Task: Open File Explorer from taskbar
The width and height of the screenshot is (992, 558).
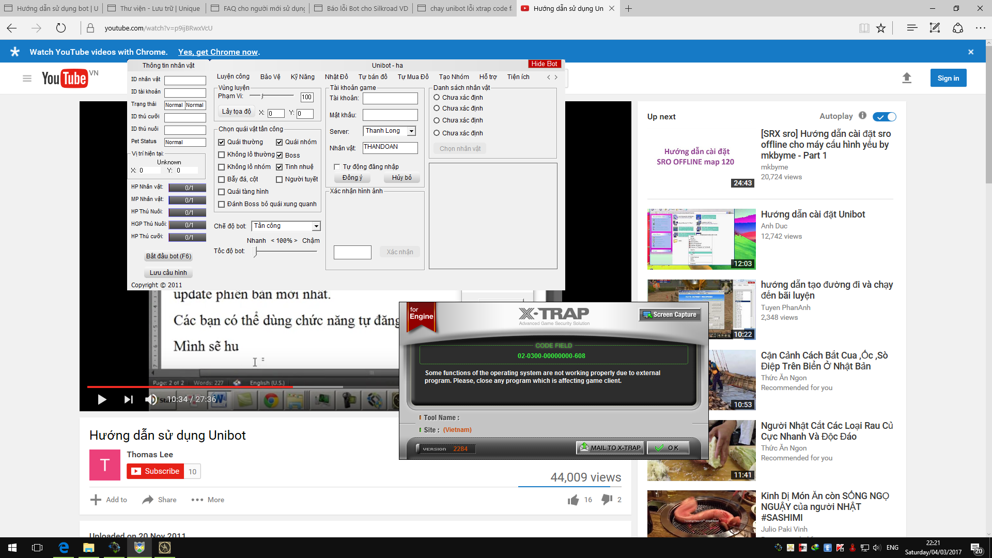Action: pyautogui.click(x=89, y=548)
